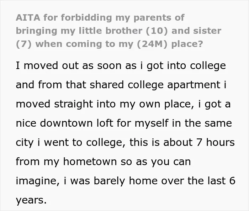This screenshot has height=211, width=249.
Task: Click the word "myself" in the paragraph
Action: point(152,123)
